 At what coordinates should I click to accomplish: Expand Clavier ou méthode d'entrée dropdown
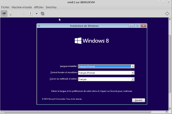(x=132, y=79)
